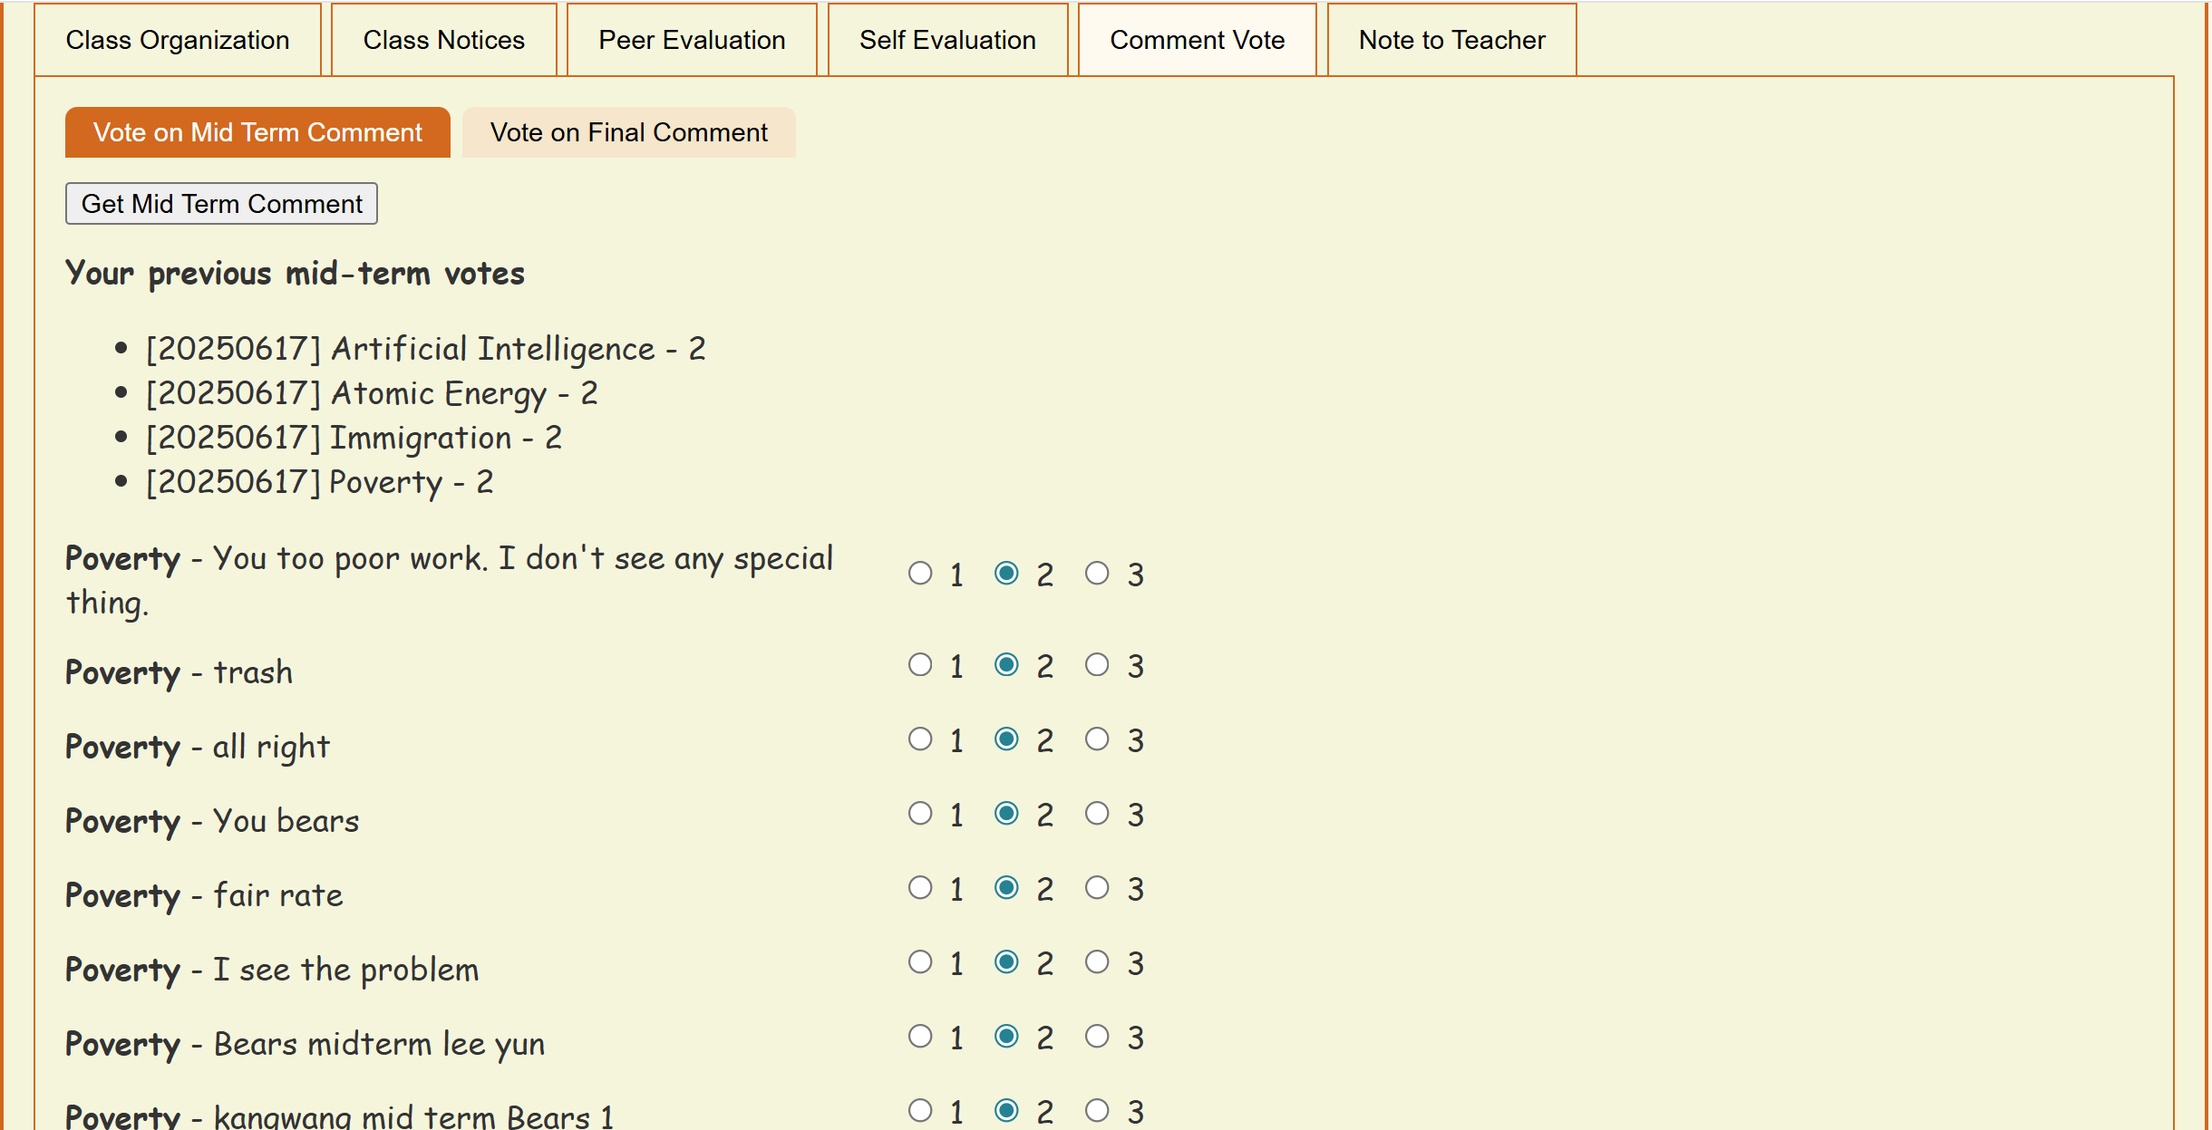The height and width of the screenshot is (1130, 2212).
Task: Open the Note to Teacher tab
Action: point(1451,40)
